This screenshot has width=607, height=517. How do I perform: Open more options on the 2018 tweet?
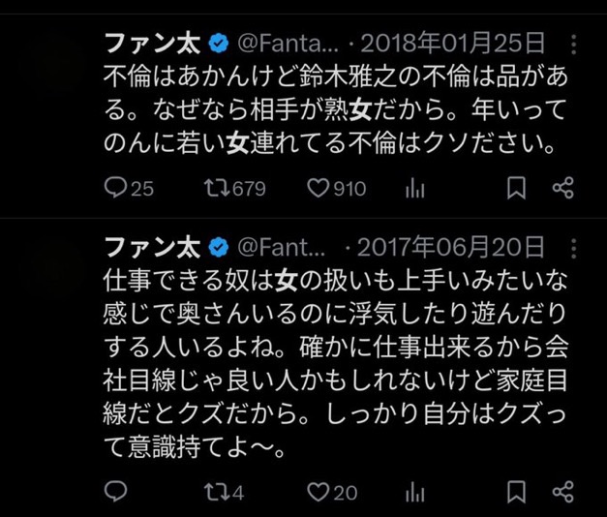coord(574,44)
